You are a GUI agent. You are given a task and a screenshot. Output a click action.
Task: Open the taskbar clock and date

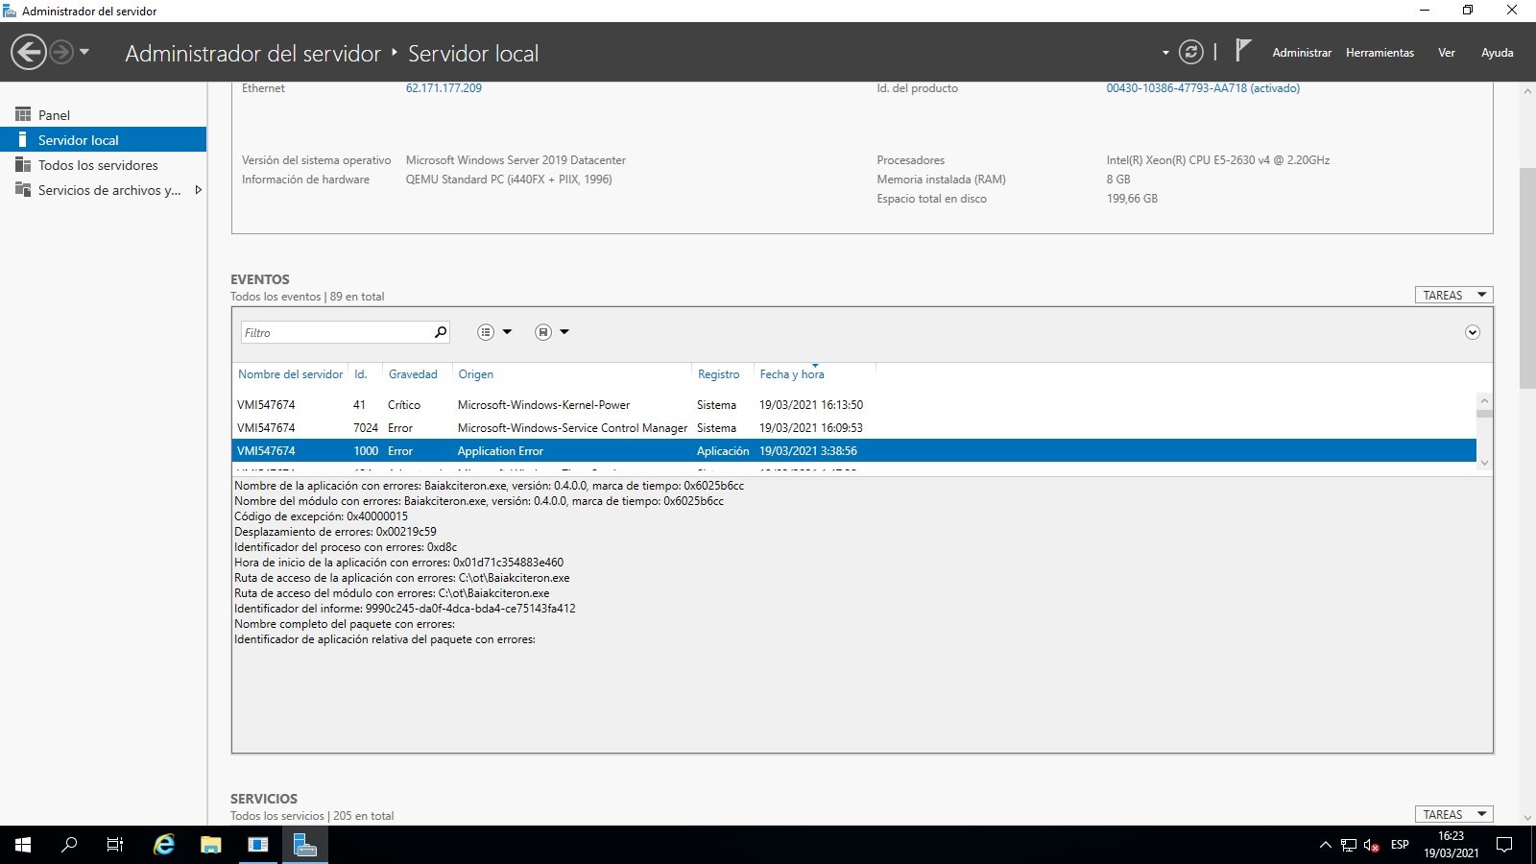click(x=1451, y=845)
